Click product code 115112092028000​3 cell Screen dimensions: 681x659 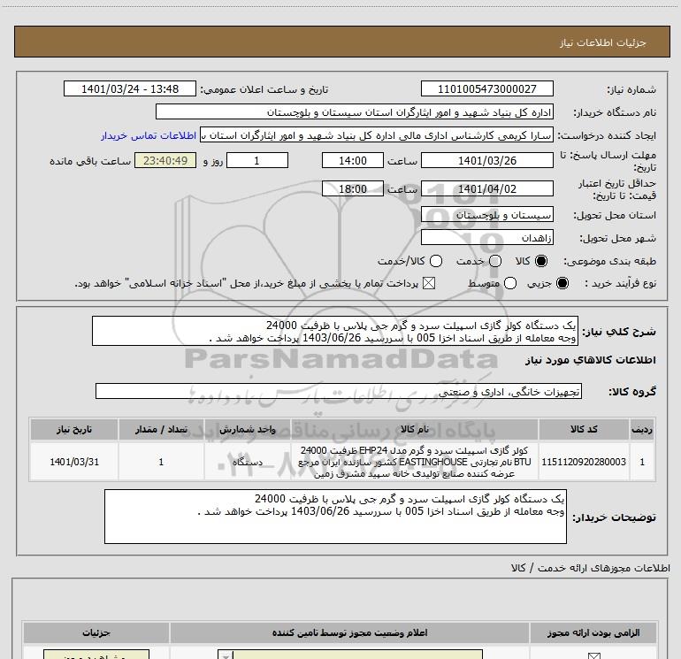pos(584,462)
